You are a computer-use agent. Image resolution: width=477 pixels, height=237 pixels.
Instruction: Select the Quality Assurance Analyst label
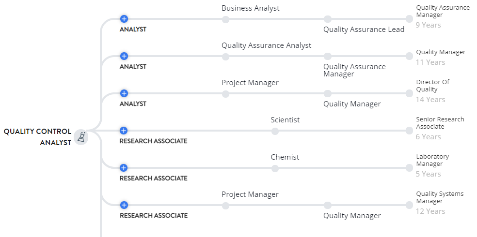click(x=267, y=45)
